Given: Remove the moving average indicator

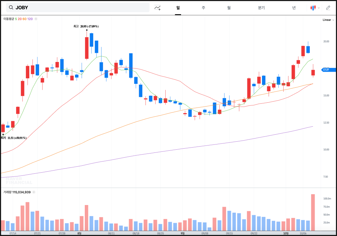Looking at the screenshot, I should tap(36, 19).
